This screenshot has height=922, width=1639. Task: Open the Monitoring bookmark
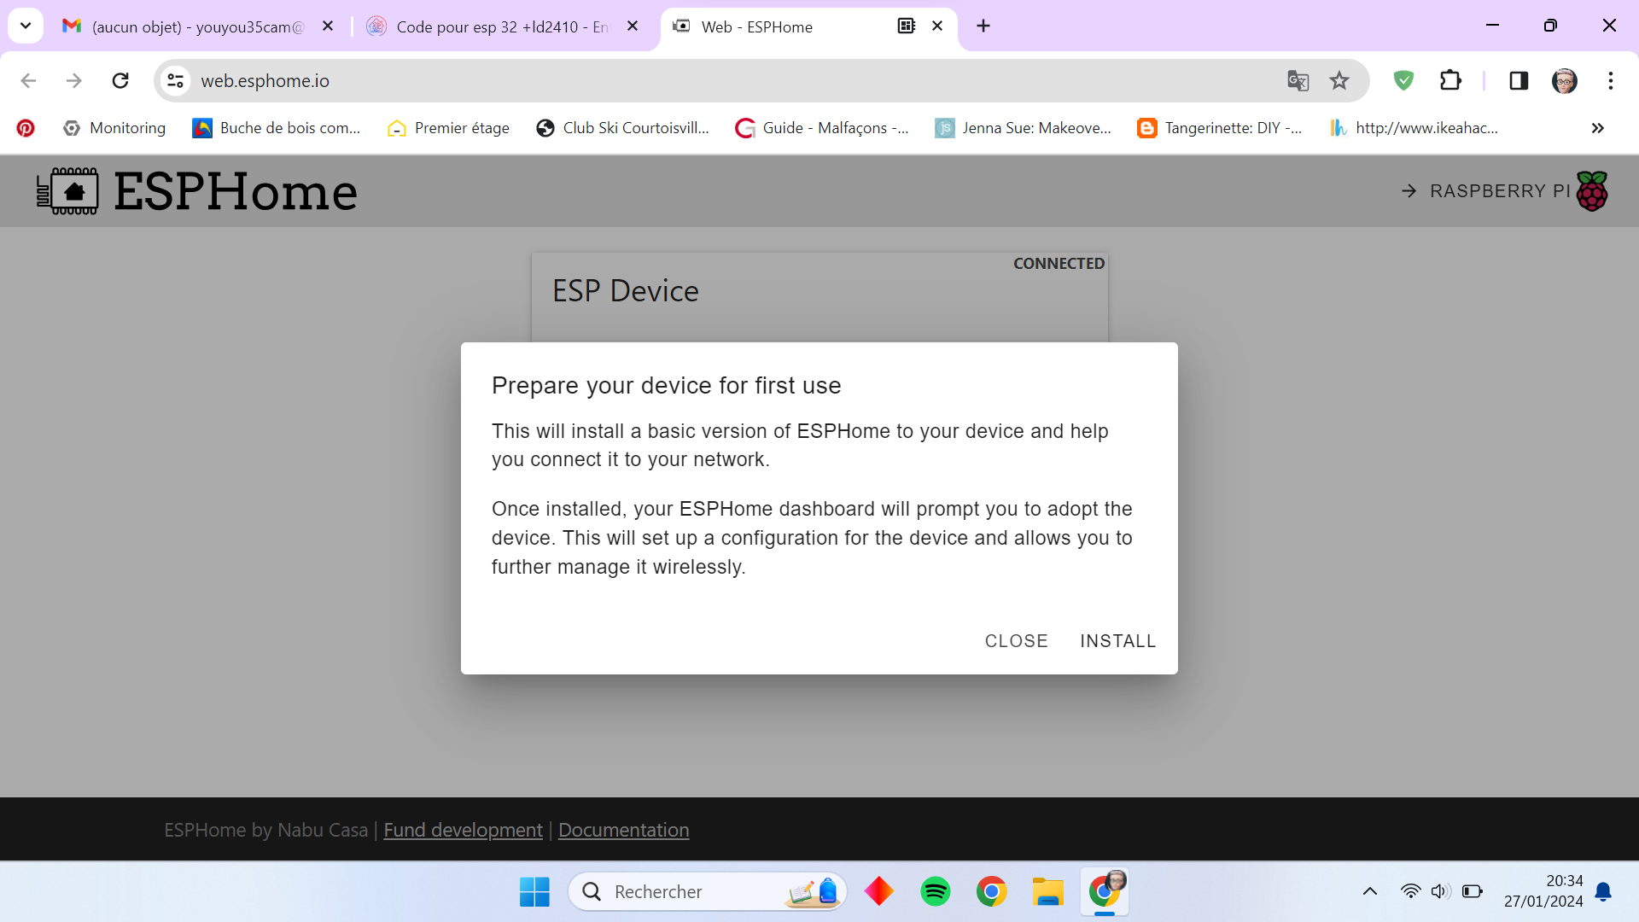point(114,128)
